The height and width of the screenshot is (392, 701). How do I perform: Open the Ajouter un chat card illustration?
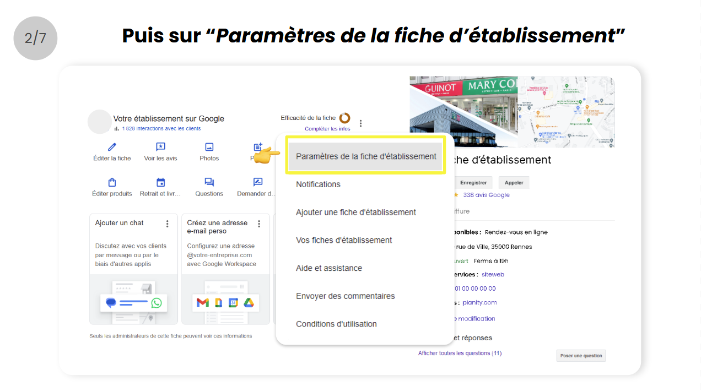point(133,299)
